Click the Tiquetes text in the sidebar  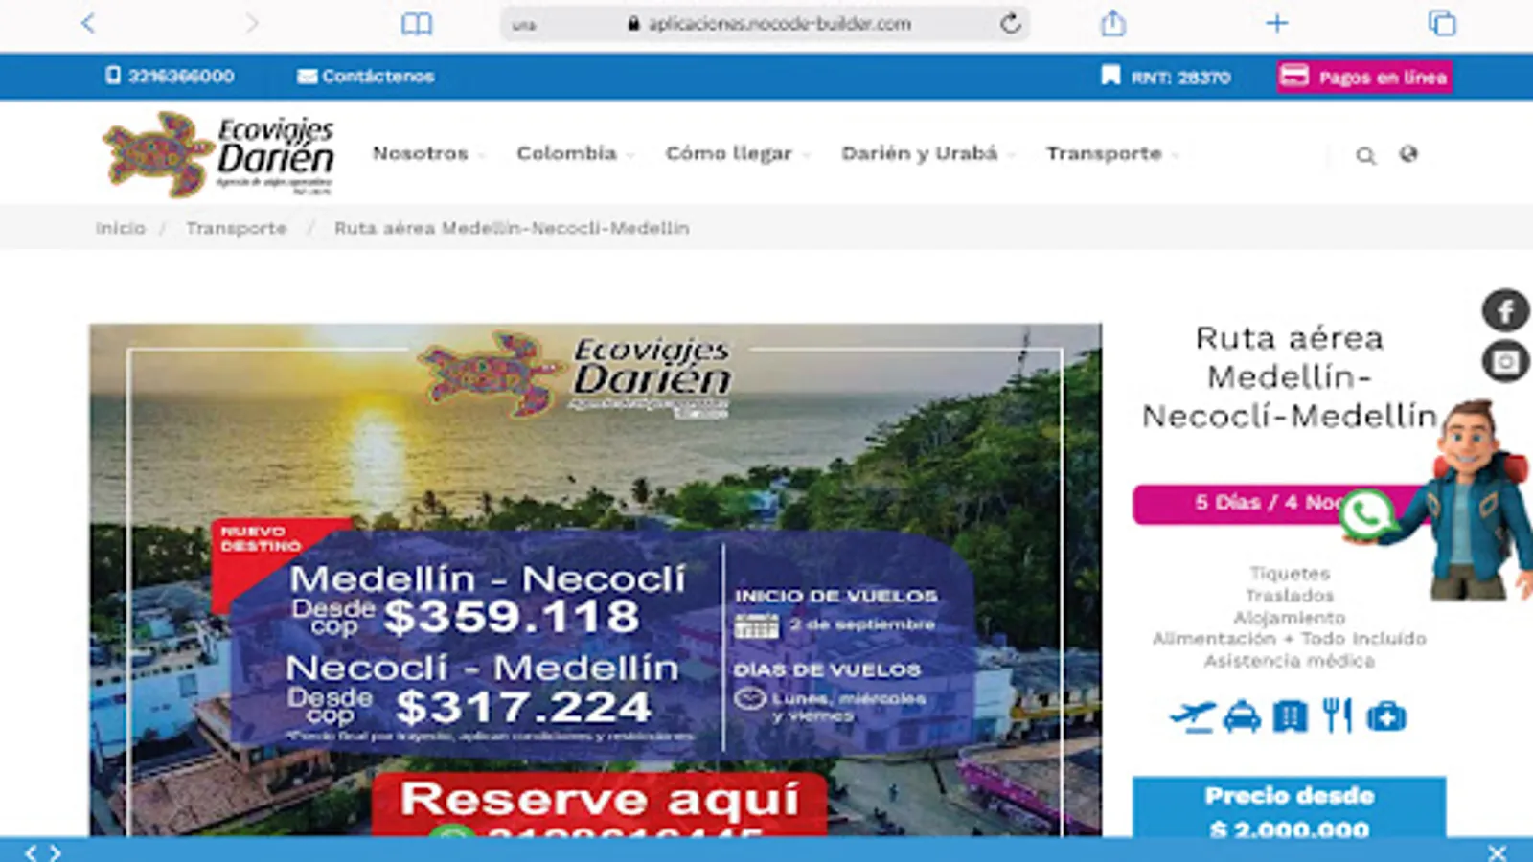point(1290,573)
